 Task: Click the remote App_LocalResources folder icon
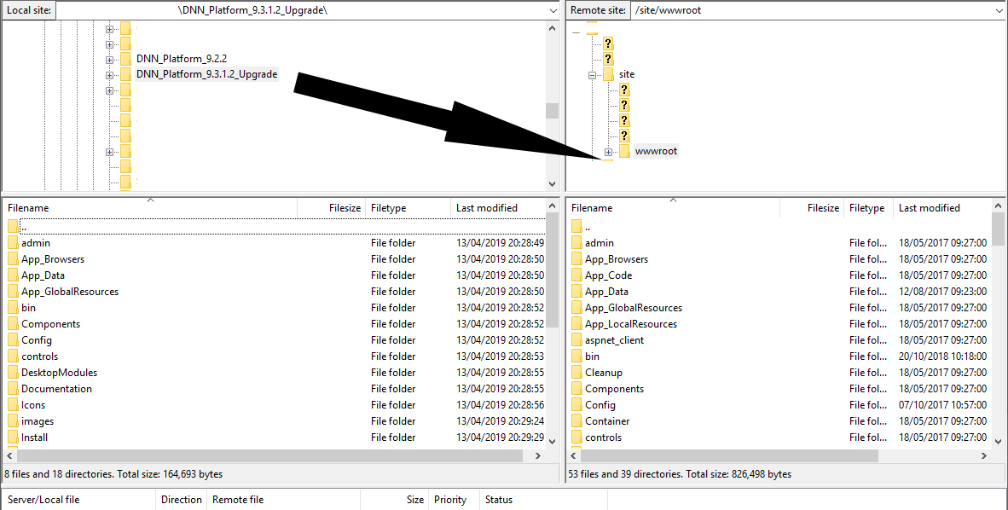(x=576, y=323)
